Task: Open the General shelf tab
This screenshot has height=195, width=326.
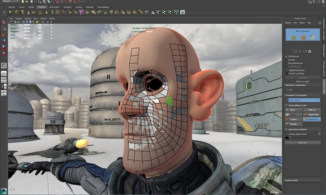Action: (x=11, y=7)
